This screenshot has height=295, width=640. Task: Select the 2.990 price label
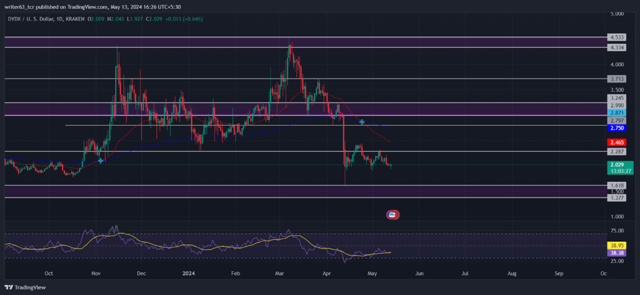click(x=616, y=105)
